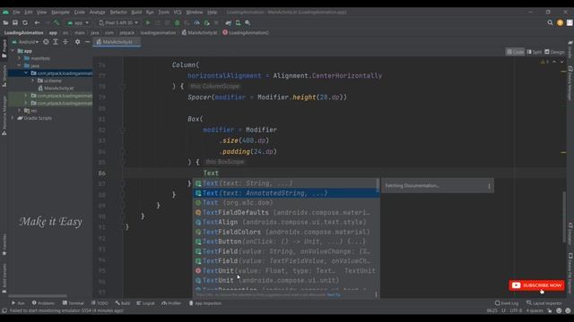Click the editor vertical scrollbar

564,217
